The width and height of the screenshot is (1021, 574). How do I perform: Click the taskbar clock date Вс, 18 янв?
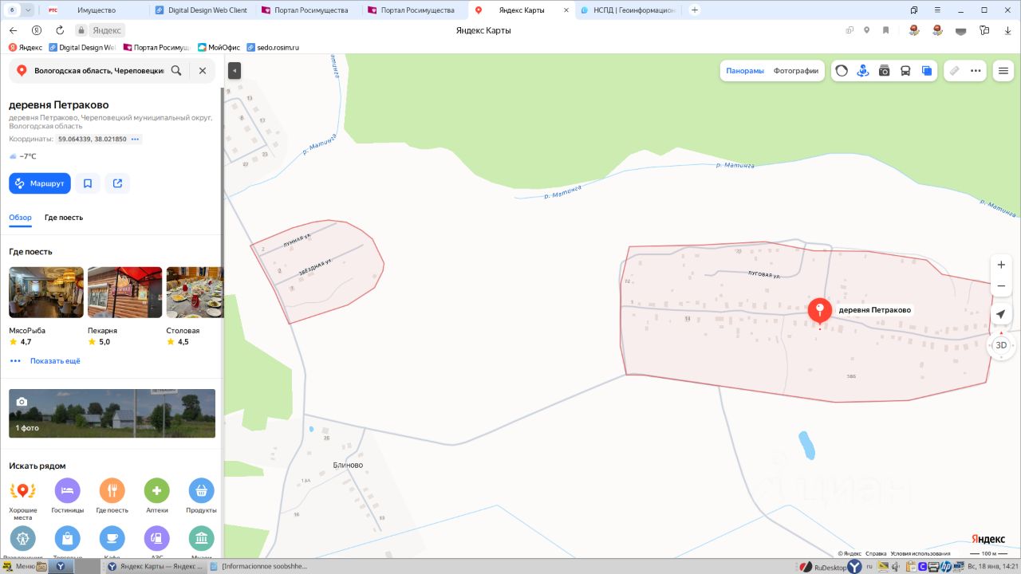(991, 567)
